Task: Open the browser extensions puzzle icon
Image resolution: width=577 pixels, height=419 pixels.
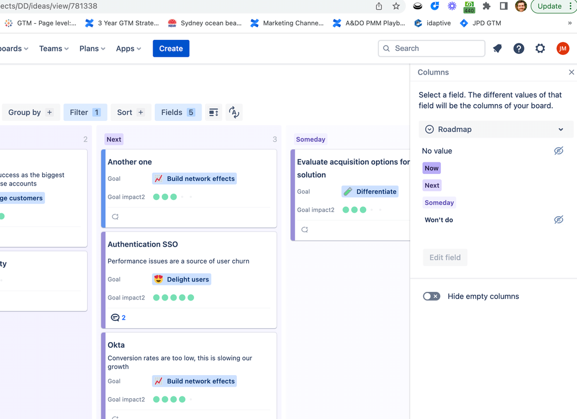Action: 486,6
